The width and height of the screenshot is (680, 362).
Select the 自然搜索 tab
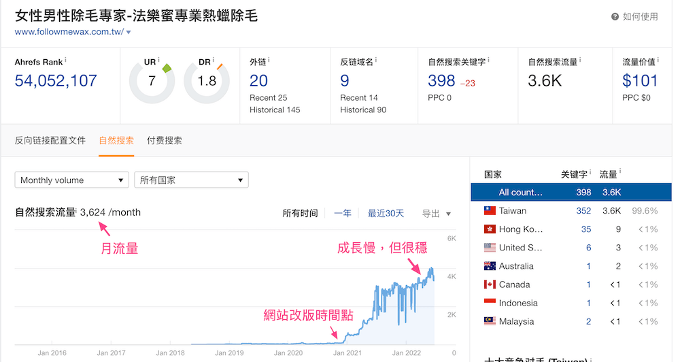(116, 141)
